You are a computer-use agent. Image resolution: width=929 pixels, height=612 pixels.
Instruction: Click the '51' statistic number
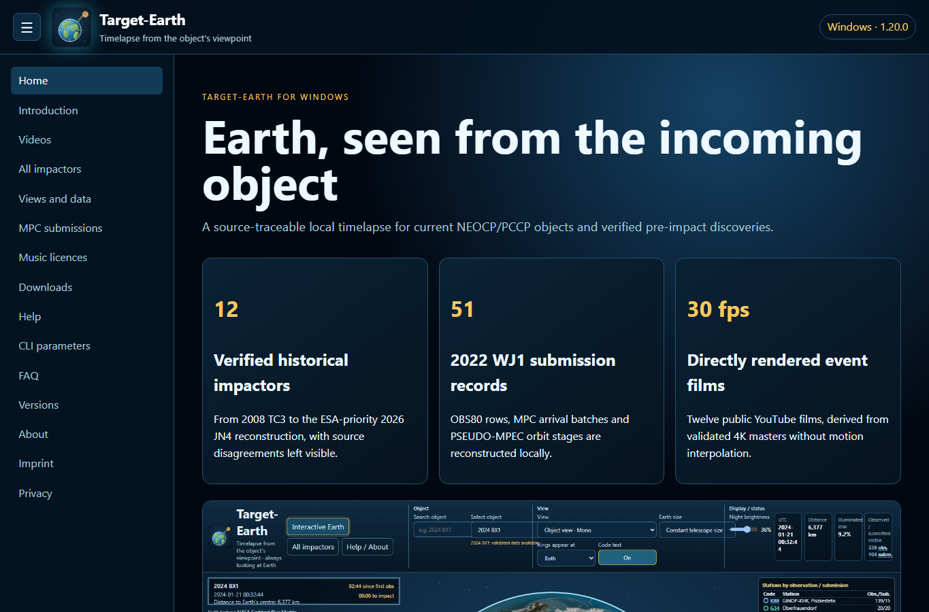(462, 309)
